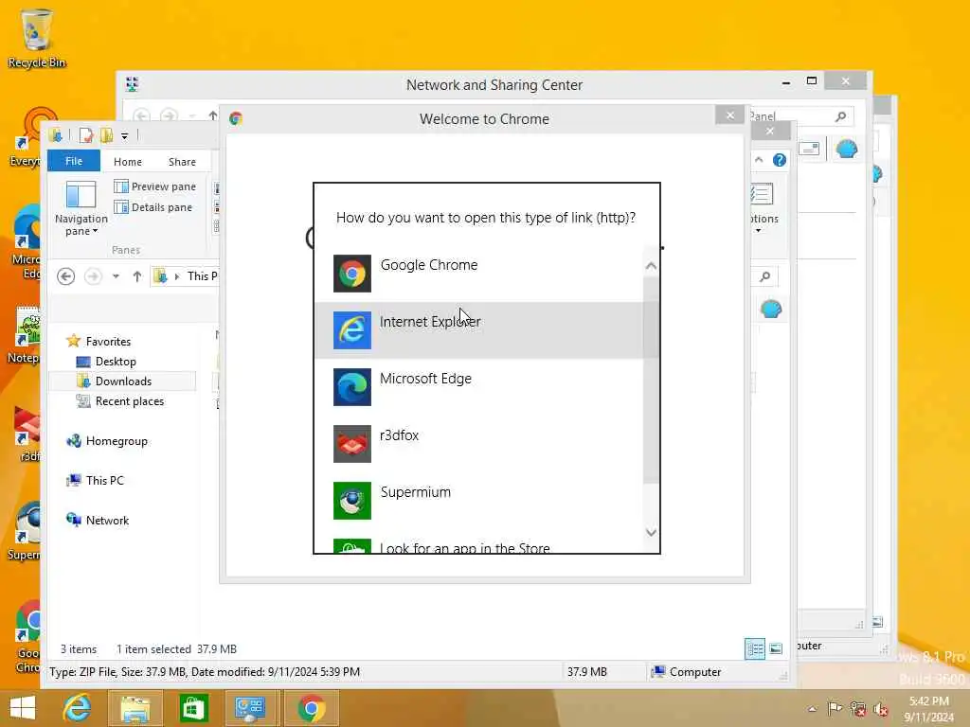Collapse the Explorer ribbon with chevron

click(759, 160)
